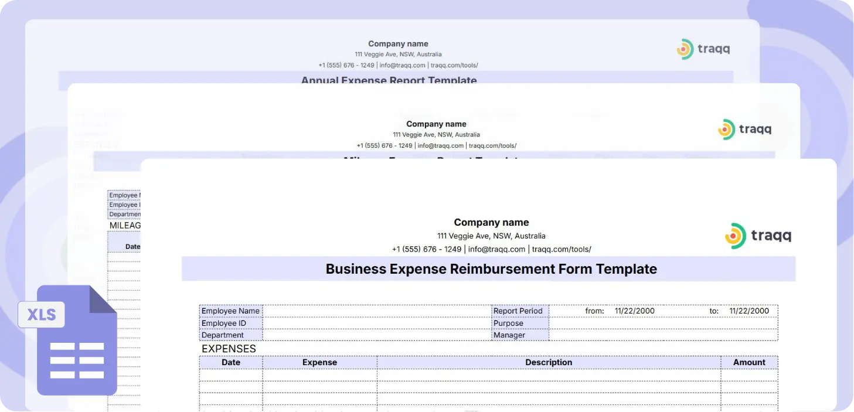The width and height of the screenshot is (854, 412).
Task: Select the Annual Expense Report Template heading
Action: tap(389, 80)
